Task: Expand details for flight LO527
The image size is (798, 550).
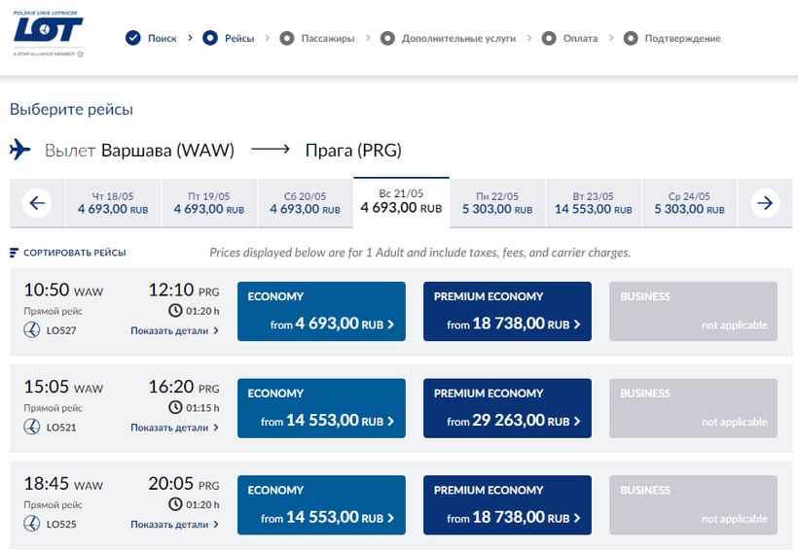Action: (x=175, y=330)
